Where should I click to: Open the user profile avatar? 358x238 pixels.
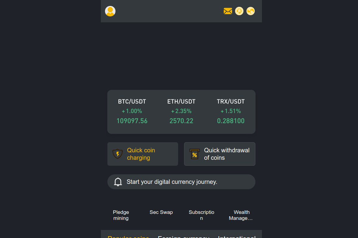[x=110, y=11]
